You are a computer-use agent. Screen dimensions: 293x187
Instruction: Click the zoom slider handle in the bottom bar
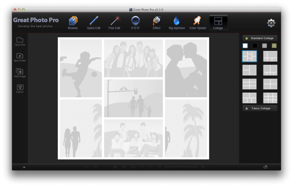(x=181, y=167)
